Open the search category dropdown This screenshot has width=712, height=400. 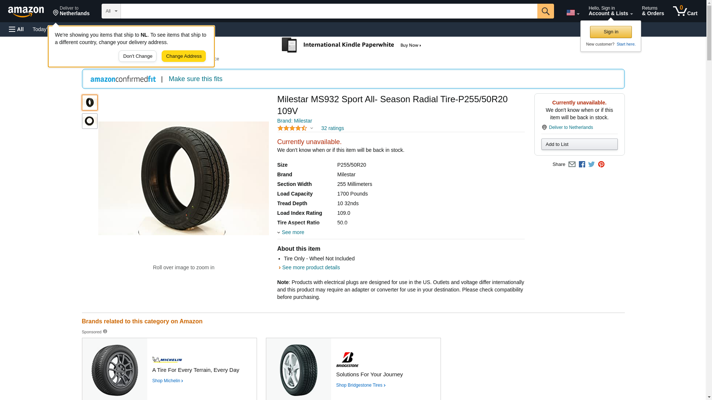[111, 11]
